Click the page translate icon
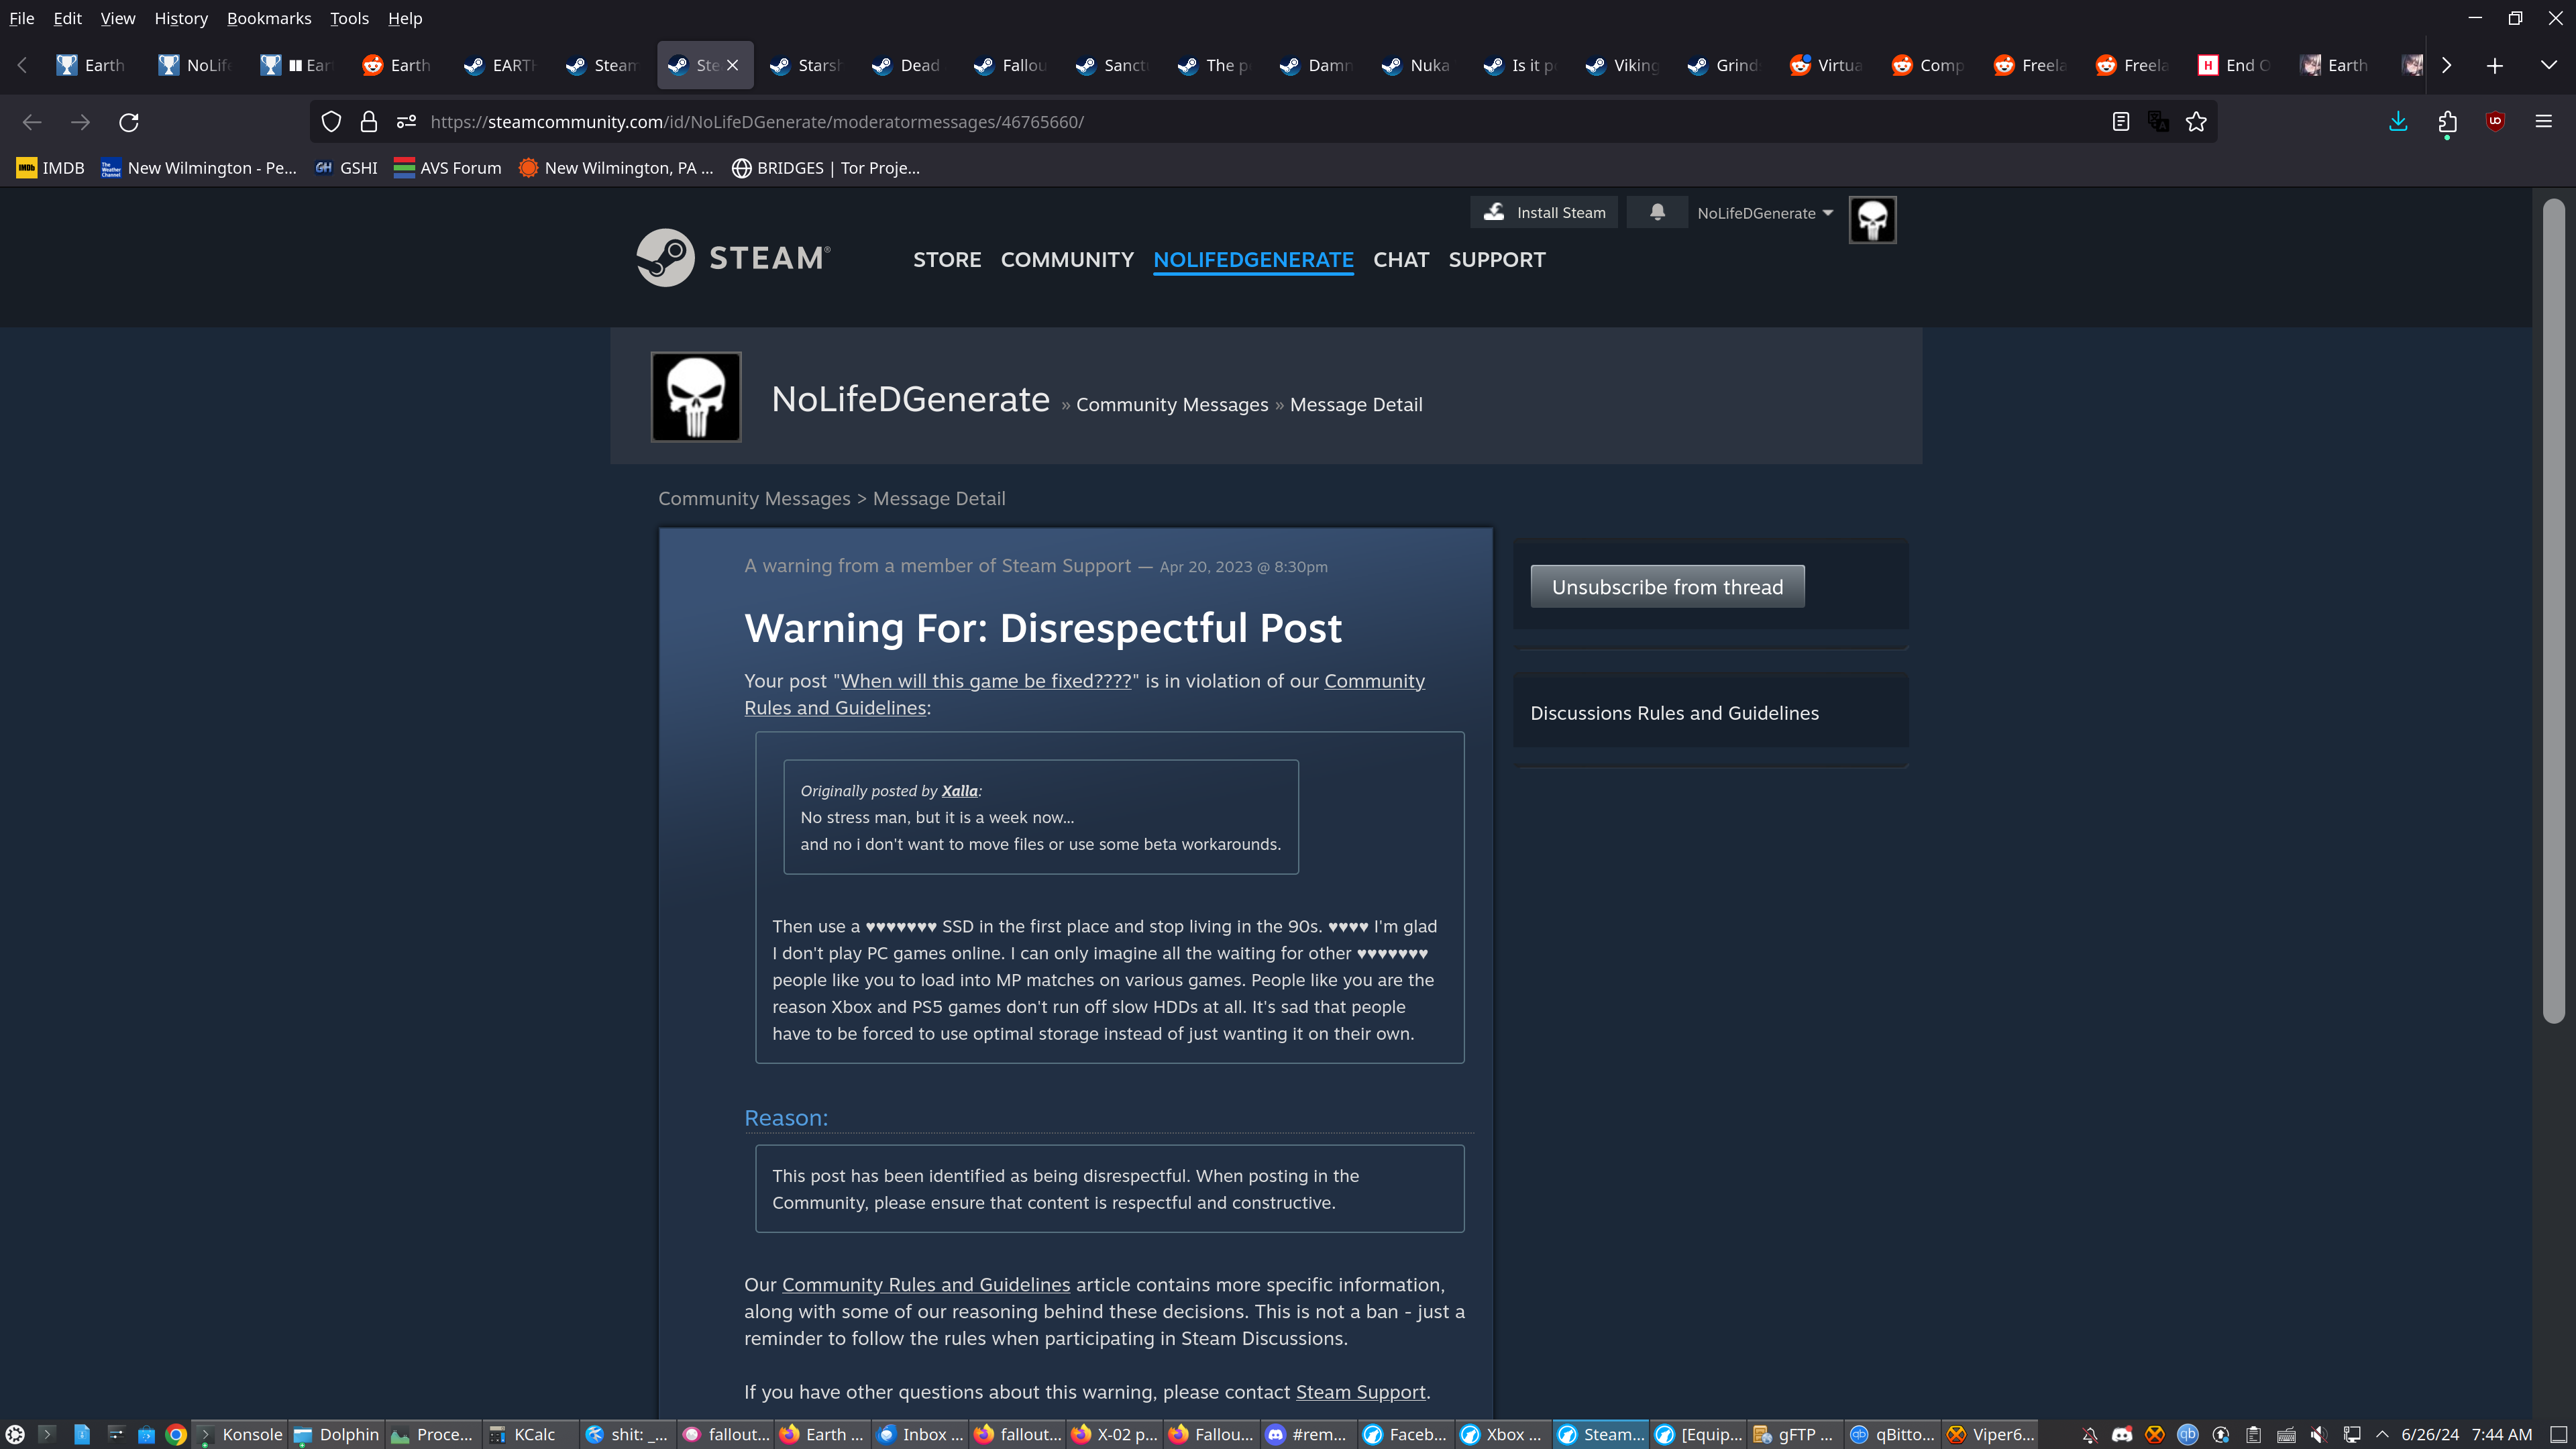The height and width of the screenshot is (1449, 2576). click(x=2158, y=122)
